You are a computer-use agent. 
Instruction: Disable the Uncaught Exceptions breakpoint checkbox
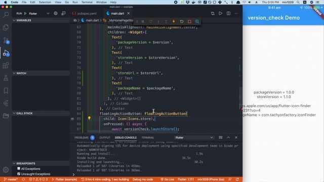pyautogui.click(x=19, y=174)
